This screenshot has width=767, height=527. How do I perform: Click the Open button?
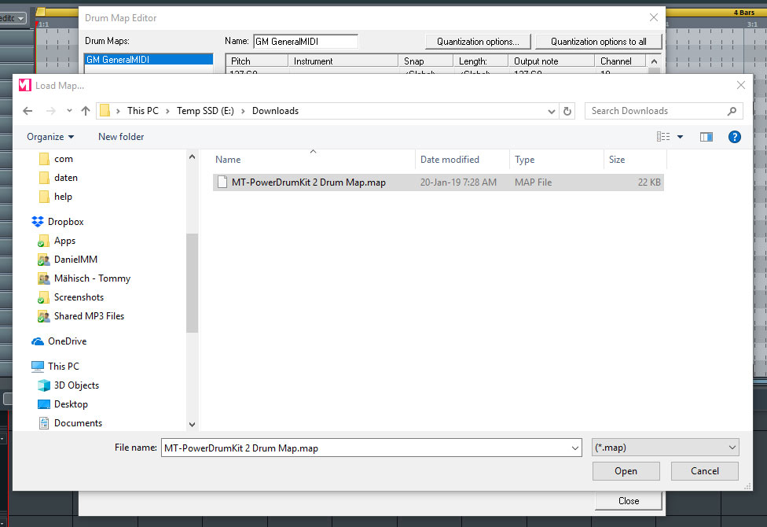[626, 471]
